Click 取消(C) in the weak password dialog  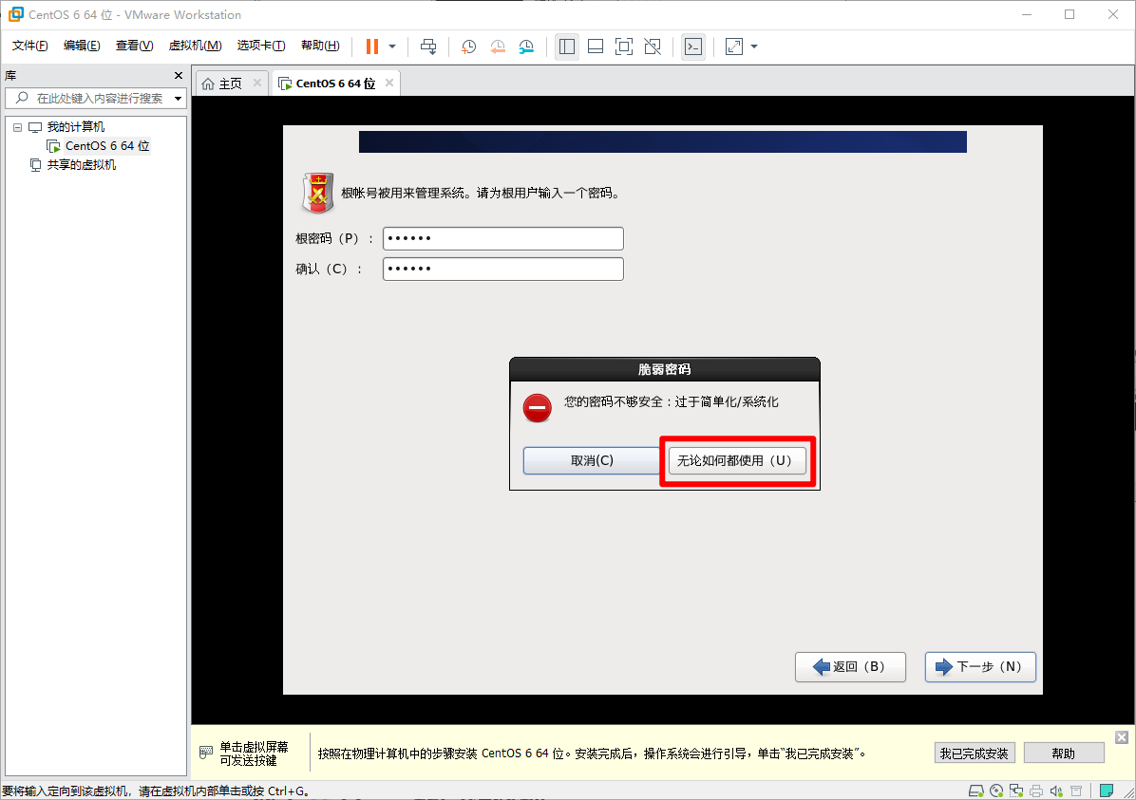592,460
